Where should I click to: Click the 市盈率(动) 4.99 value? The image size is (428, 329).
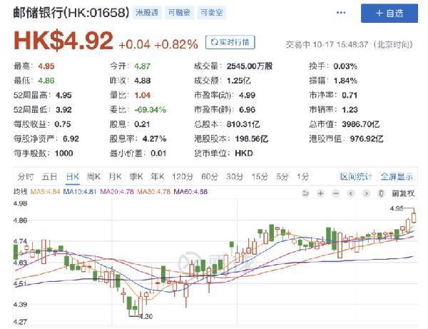247,96
